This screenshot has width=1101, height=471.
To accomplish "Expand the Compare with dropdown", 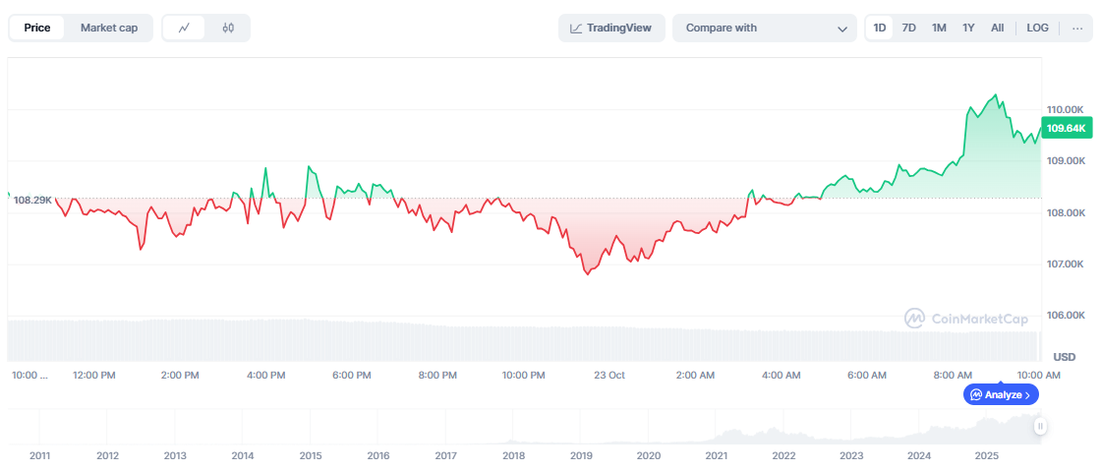I will pos(765,29).
